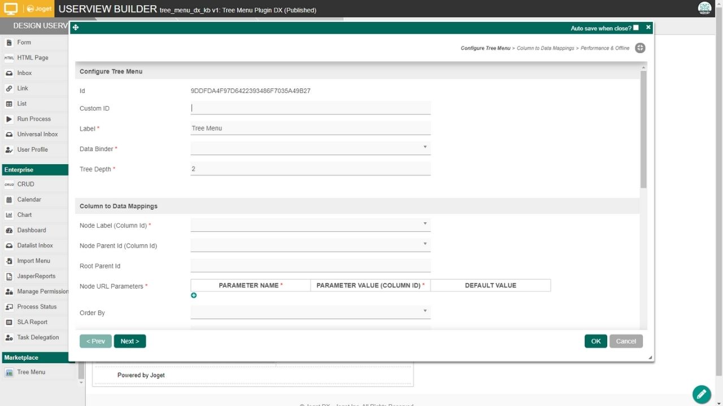Click the Cancel button

coord(626,341)
